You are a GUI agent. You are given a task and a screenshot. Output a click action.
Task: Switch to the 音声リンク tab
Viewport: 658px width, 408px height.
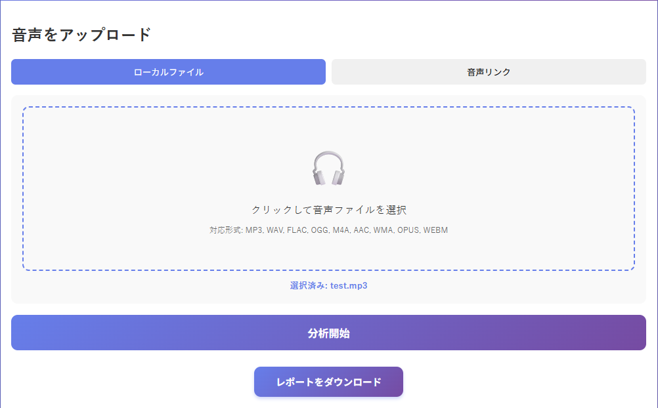(489, 71)
